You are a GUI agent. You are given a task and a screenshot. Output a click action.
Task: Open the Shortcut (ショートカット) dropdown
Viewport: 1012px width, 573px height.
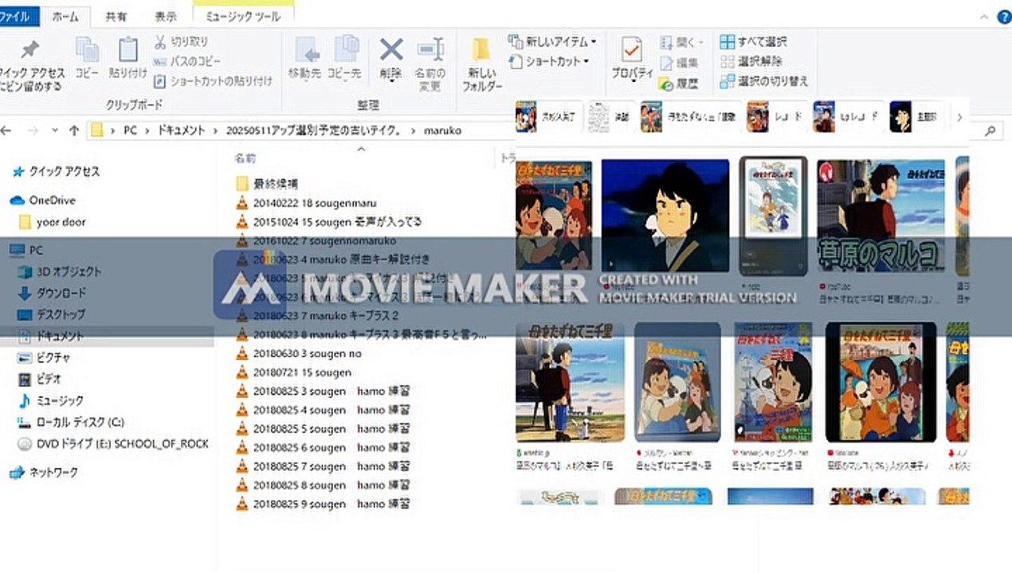click(x=550, y=61)
